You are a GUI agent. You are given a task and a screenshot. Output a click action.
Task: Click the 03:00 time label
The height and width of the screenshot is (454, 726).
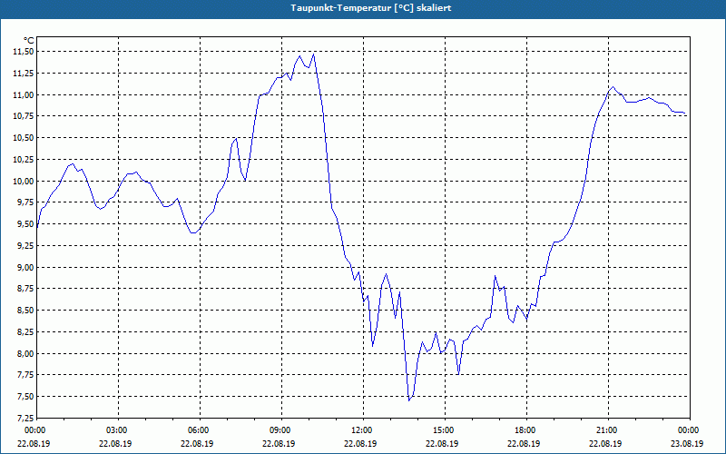pyautogui.click(x=119, y=430)
